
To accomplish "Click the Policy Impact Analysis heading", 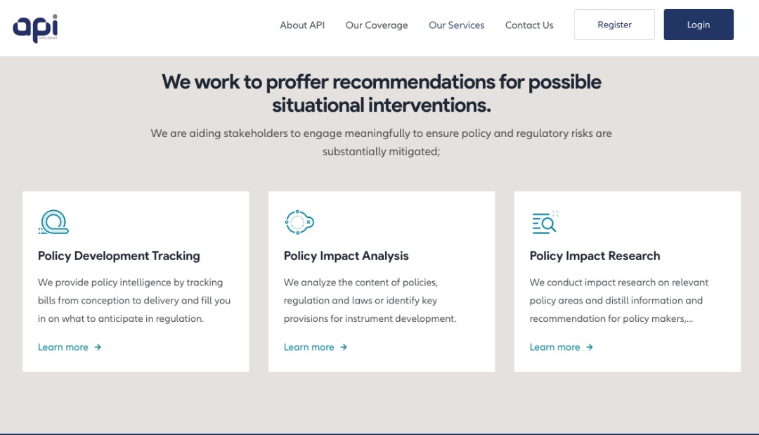I will [x=346, y=256].
